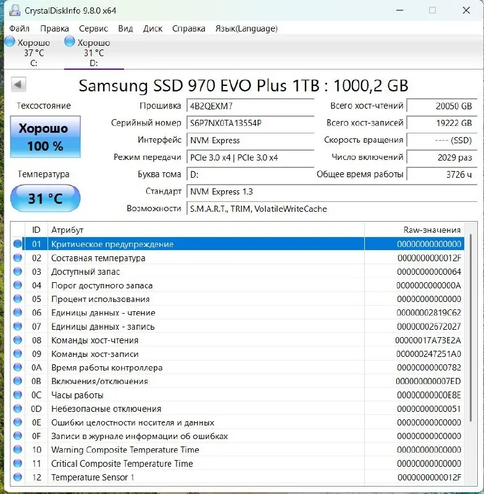Open the Язык(Language) menu

pyautogui.click(x=246, y=28)
